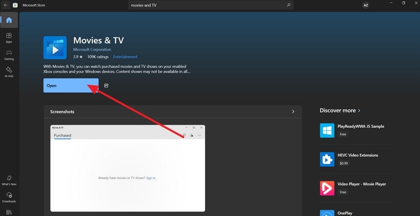Screen dimensions: 420x216
Task: Open Downloads in the sidebar
Action: pos(9,198)
